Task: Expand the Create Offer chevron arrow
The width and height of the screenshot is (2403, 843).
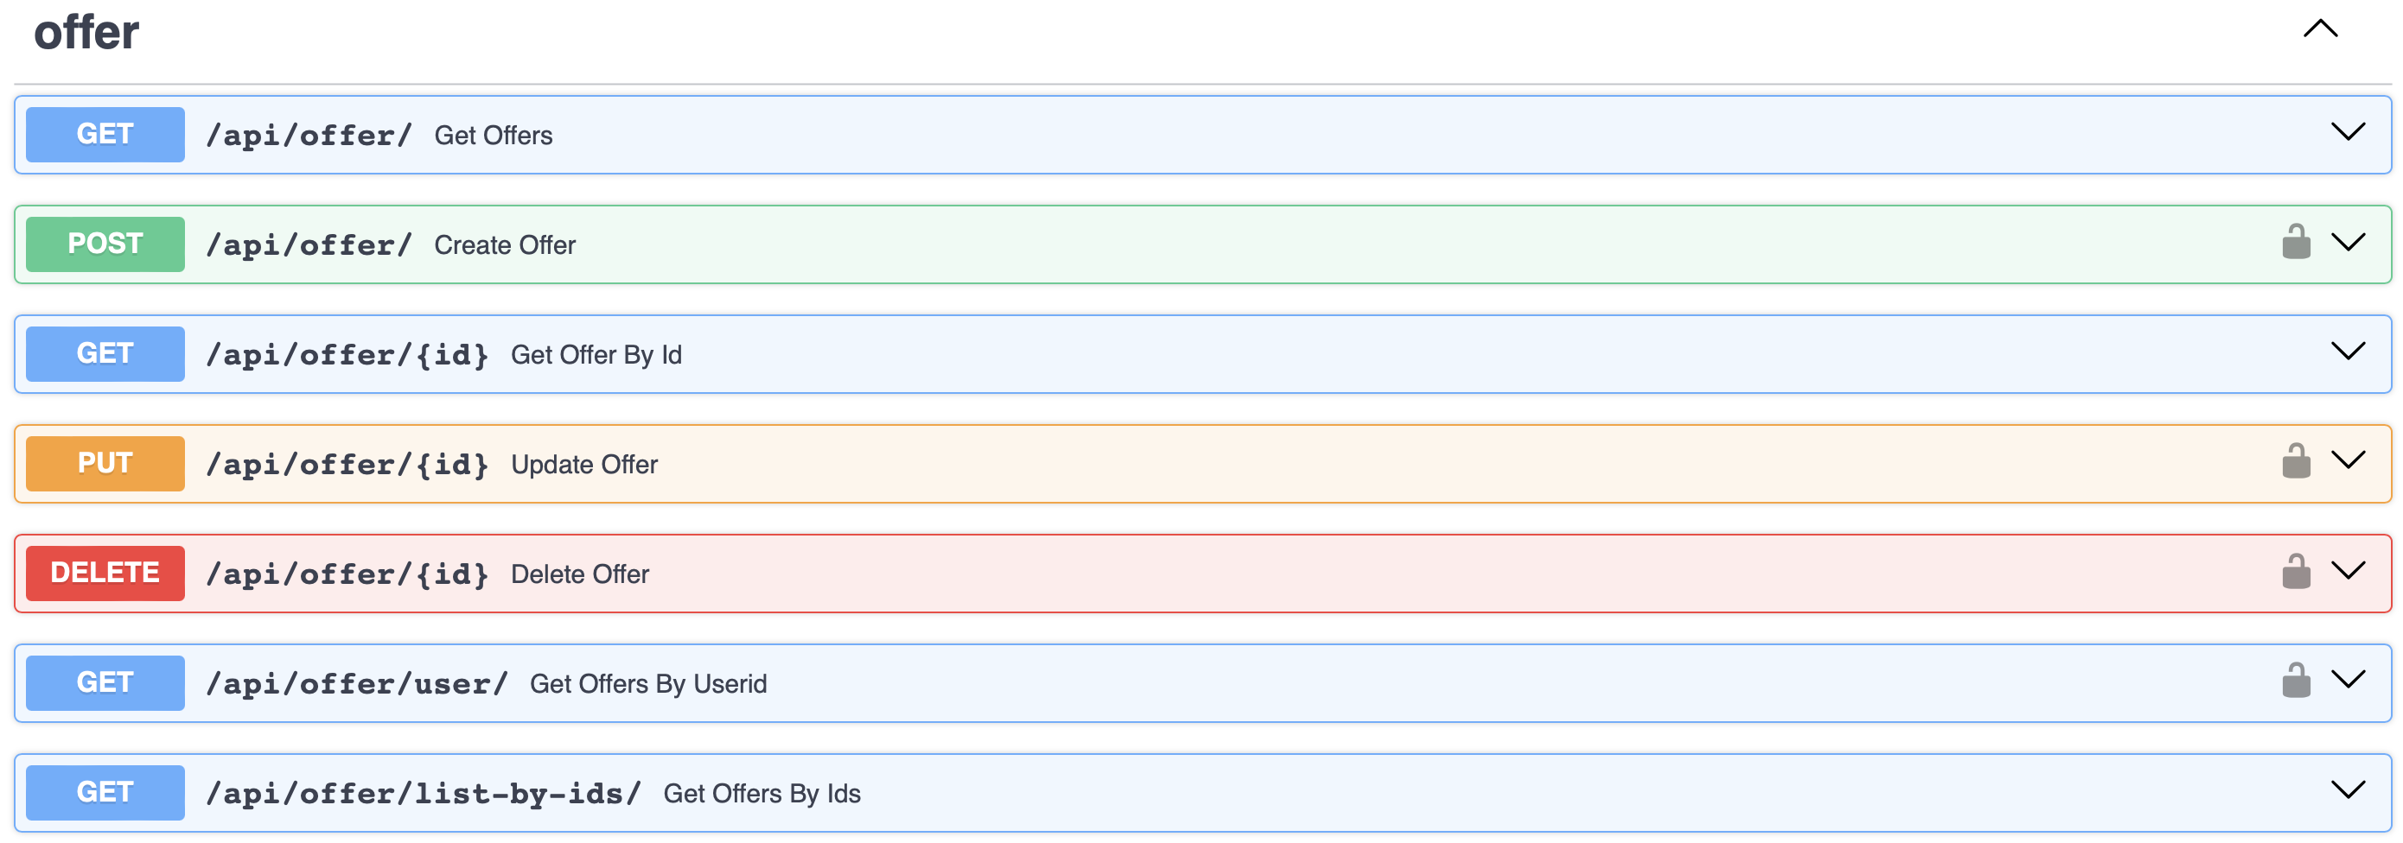Action: tap(2347, 243)
